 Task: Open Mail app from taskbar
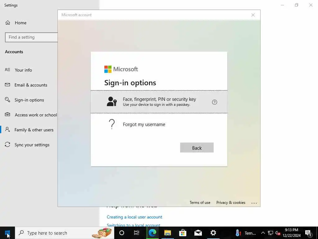pyautogui.click(x=198, y=233)
